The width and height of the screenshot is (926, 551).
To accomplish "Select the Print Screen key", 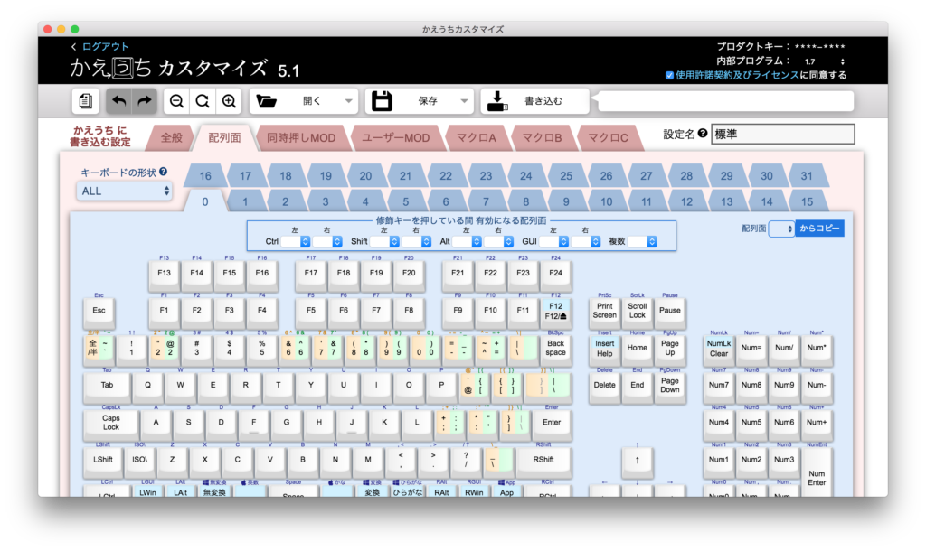I will tap(605, 311).
